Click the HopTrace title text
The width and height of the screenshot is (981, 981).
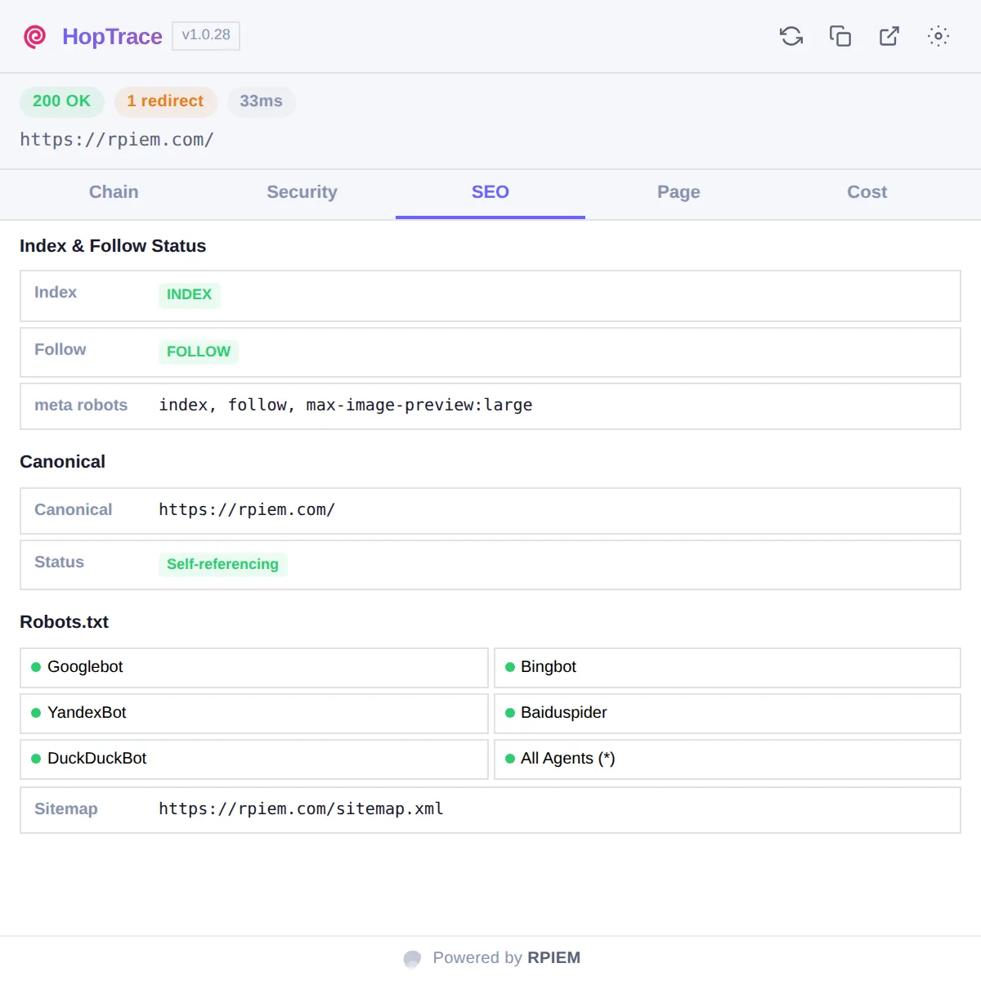point(112,37)
